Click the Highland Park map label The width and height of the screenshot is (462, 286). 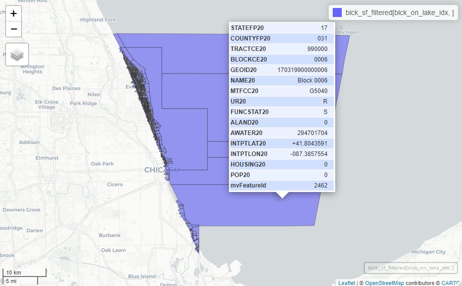coord(98,19)
